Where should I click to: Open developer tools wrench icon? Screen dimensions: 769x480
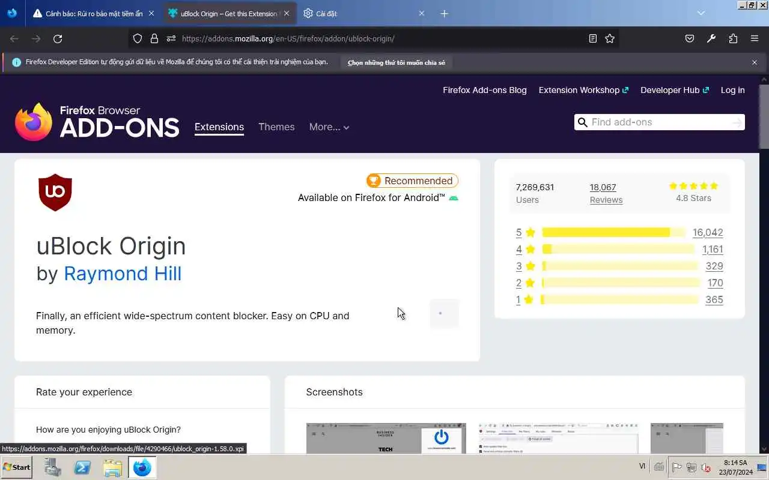[711, 38]
